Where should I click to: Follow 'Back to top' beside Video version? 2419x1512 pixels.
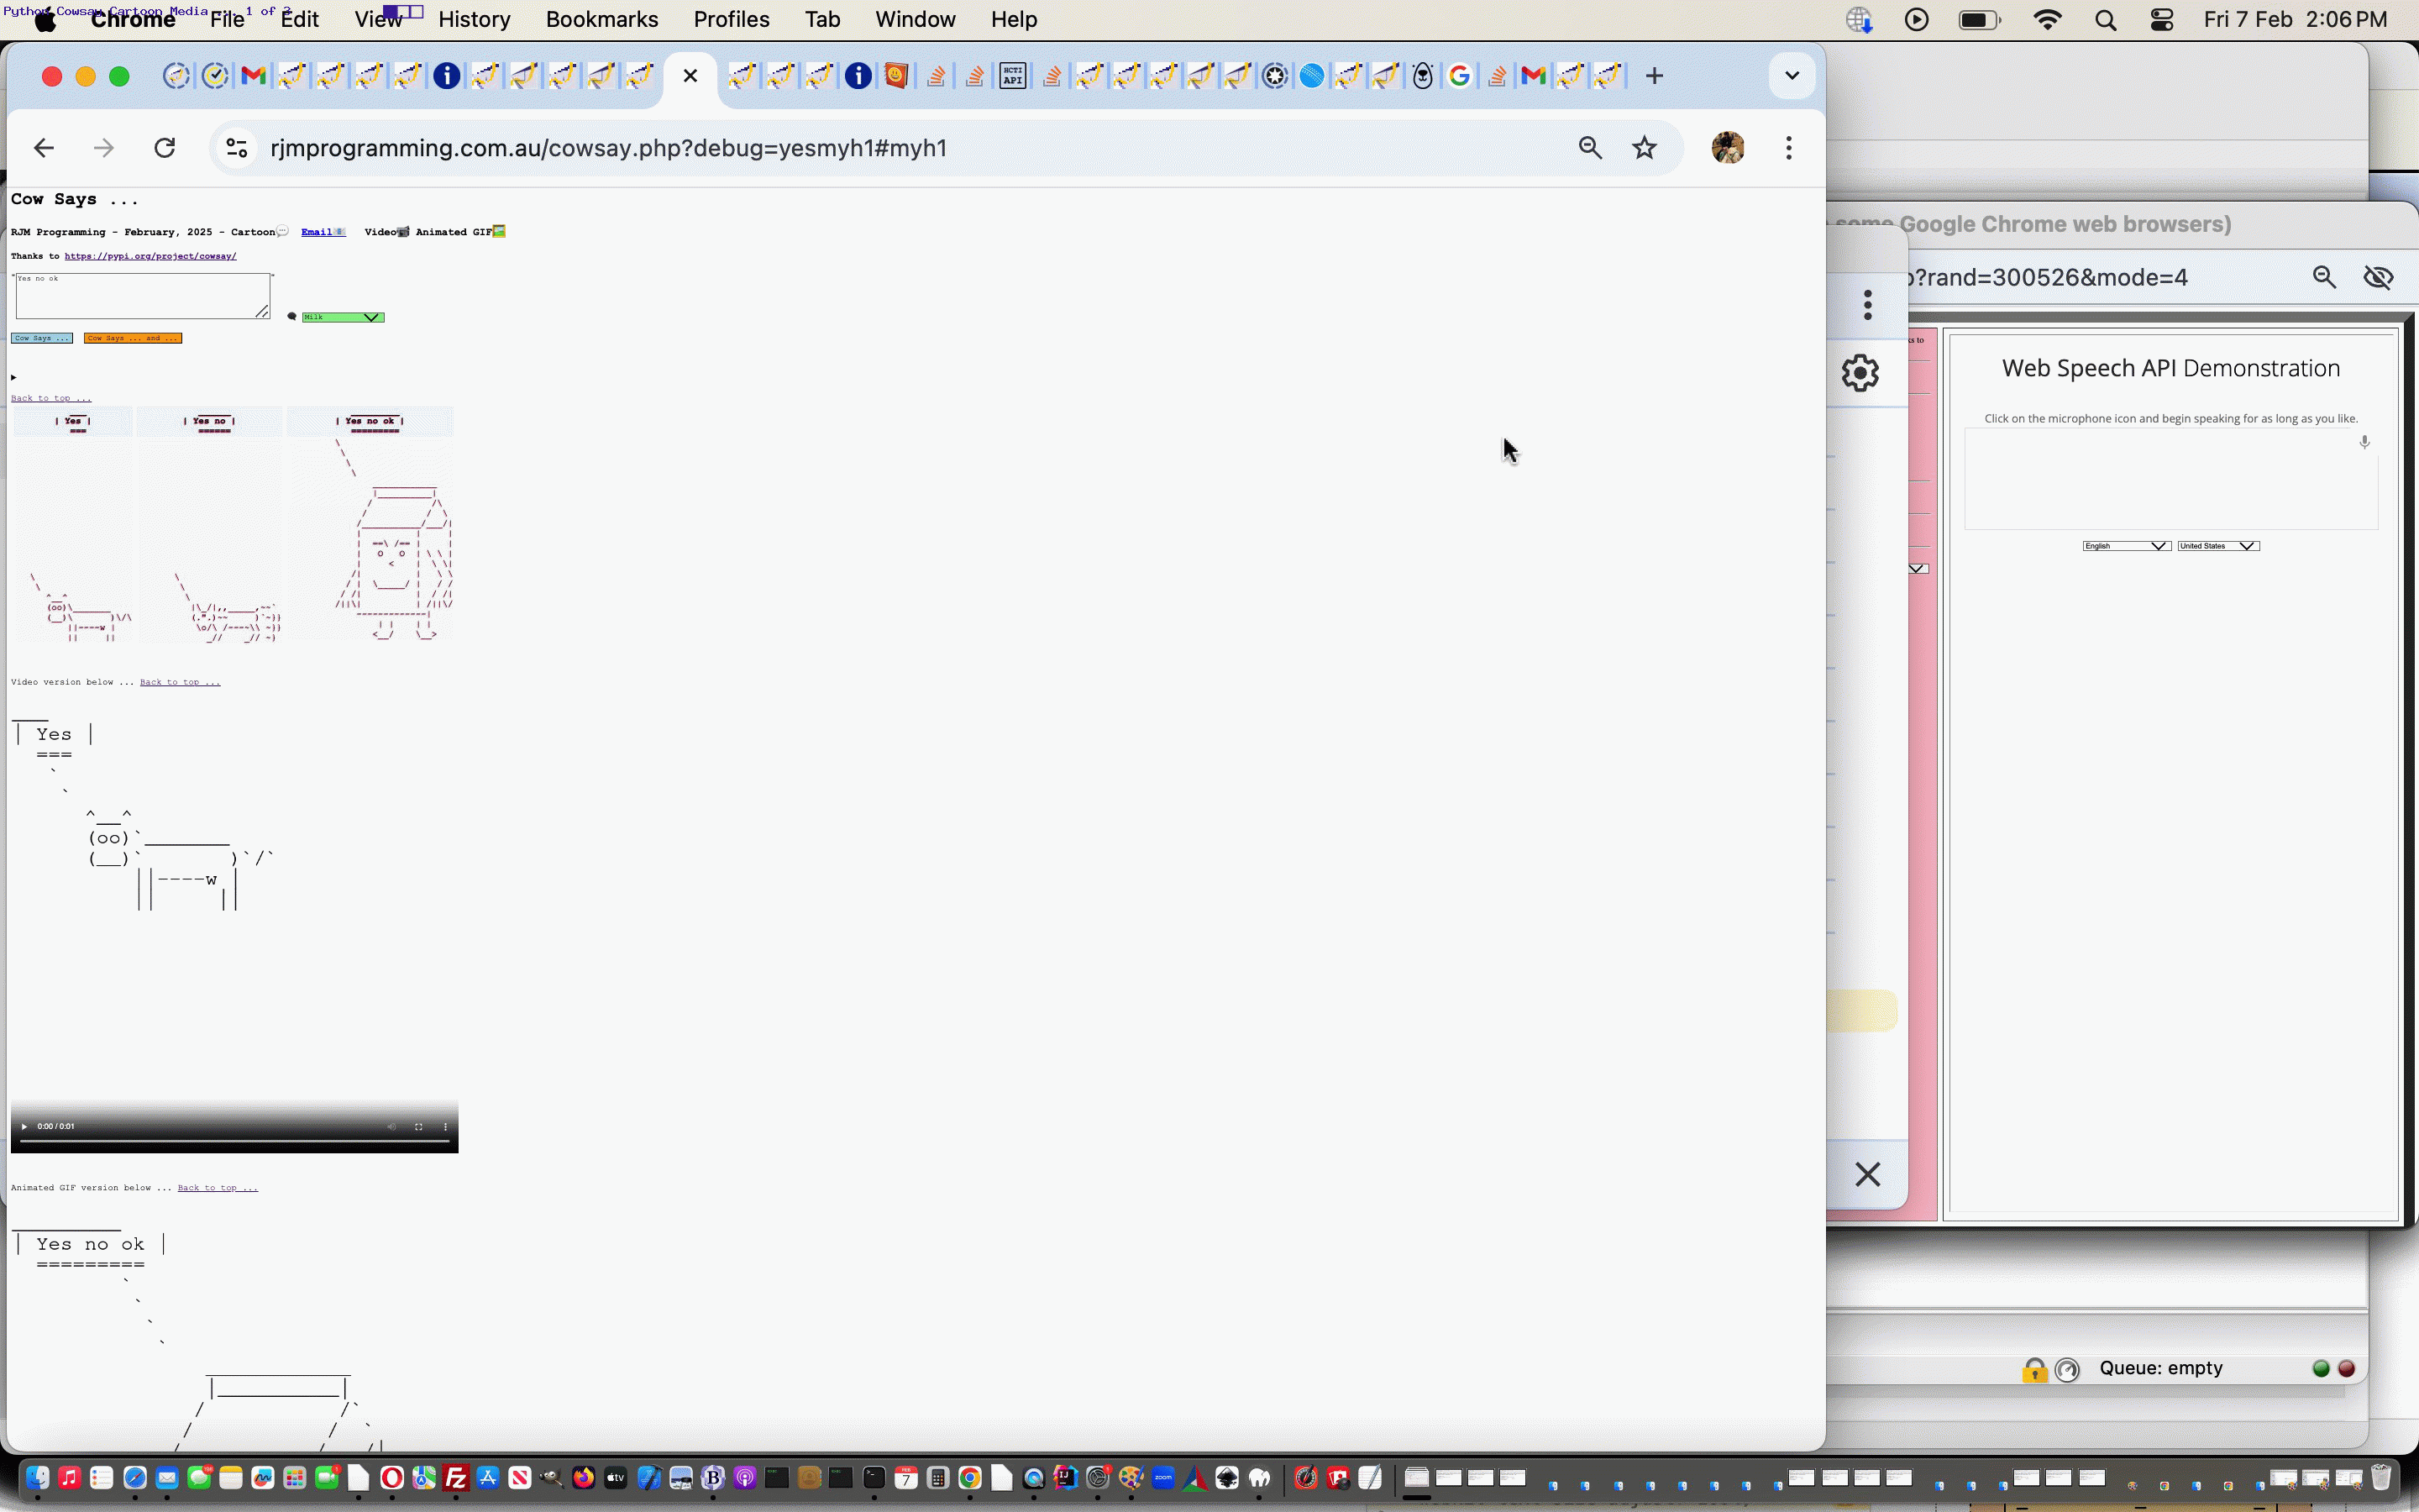[x=180, y=682]
